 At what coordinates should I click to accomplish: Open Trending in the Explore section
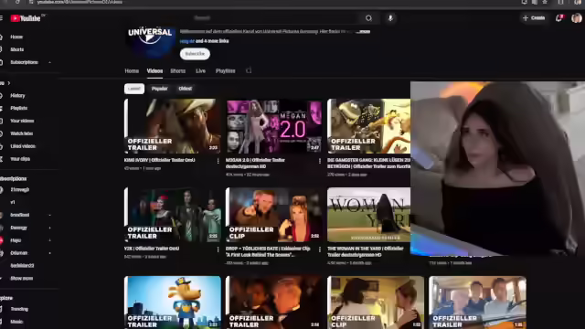tap(19, 309)
